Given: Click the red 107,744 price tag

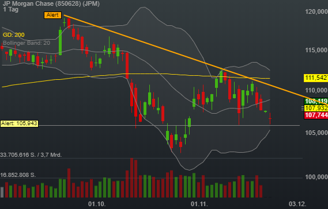Looking at the screenshot, I should coord(316,115).
